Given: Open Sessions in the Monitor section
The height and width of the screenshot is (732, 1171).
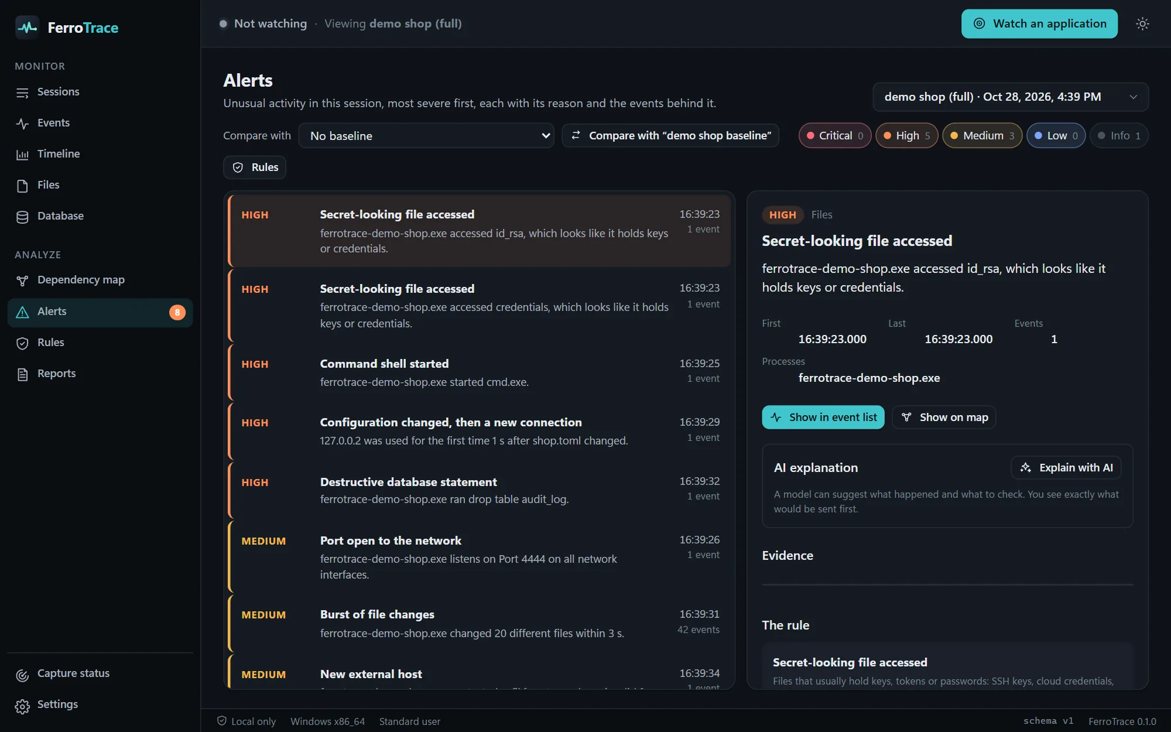Looking at the screenshot, I should (100, 92).
